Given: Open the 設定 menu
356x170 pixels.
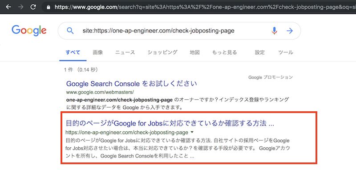Looking at the screenshot, I should coord(260,53).
